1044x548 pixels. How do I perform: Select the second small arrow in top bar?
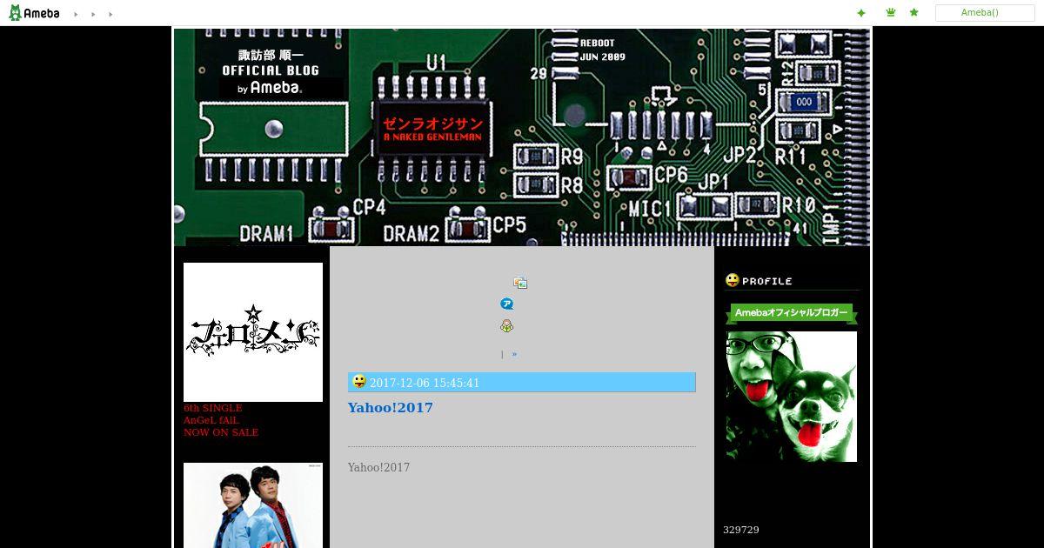pos(93,14)
